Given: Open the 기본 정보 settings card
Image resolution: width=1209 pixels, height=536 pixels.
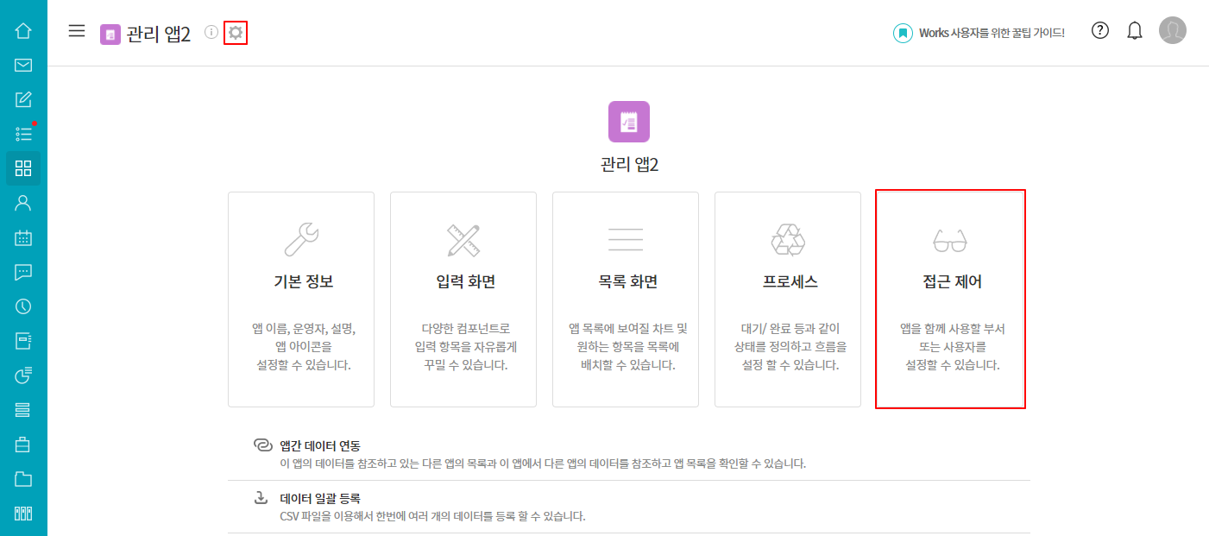Looking at the screenshot, I should pos(301,299).
